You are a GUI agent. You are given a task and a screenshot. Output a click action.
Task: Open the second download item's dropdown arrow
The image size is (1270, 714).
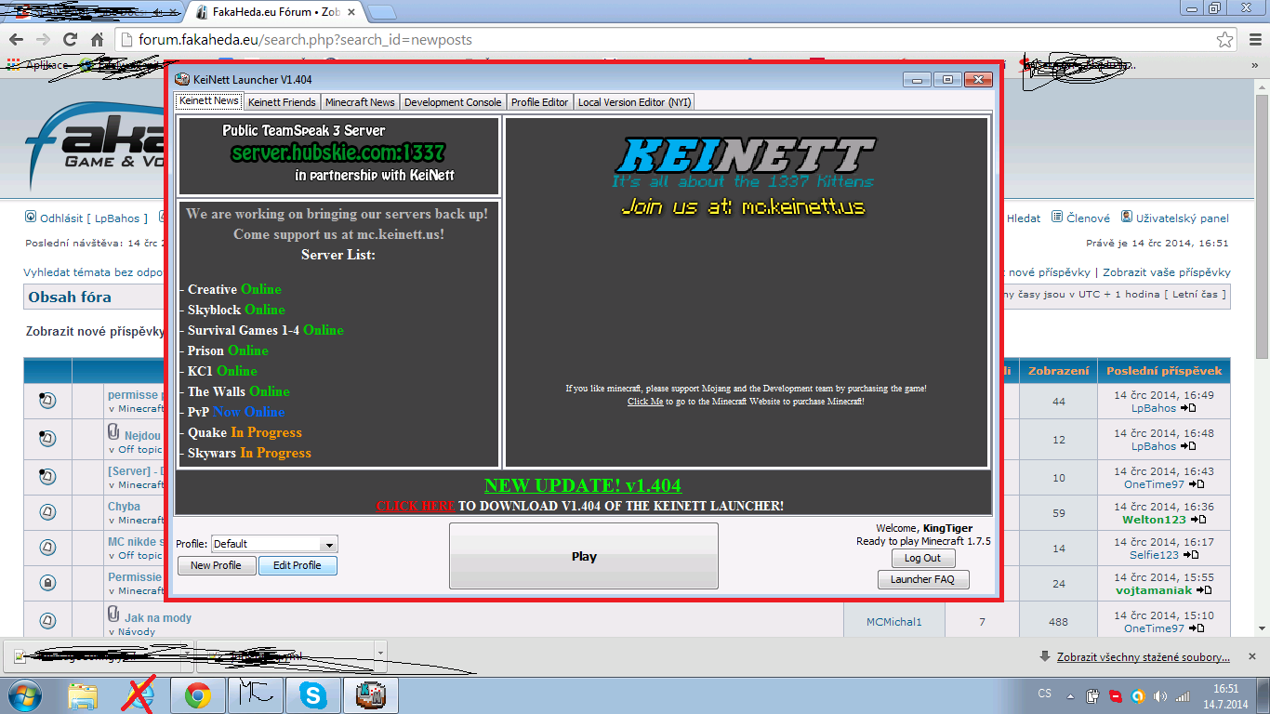pos(379,654)
